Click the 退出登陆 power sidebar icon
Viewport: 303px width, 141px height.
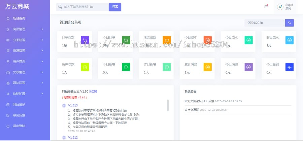click(x=8, y=126)
